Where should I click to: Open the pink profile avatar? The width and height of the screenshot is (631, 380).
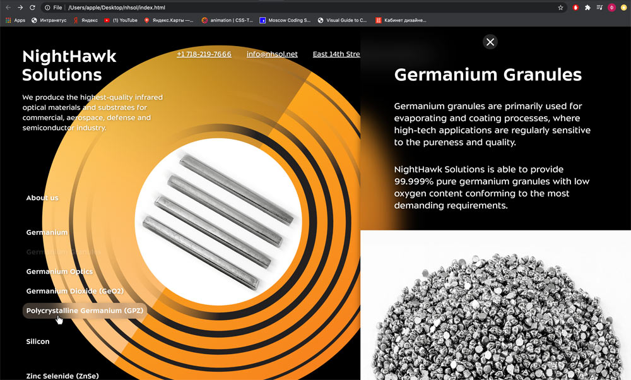pos(611,8)
